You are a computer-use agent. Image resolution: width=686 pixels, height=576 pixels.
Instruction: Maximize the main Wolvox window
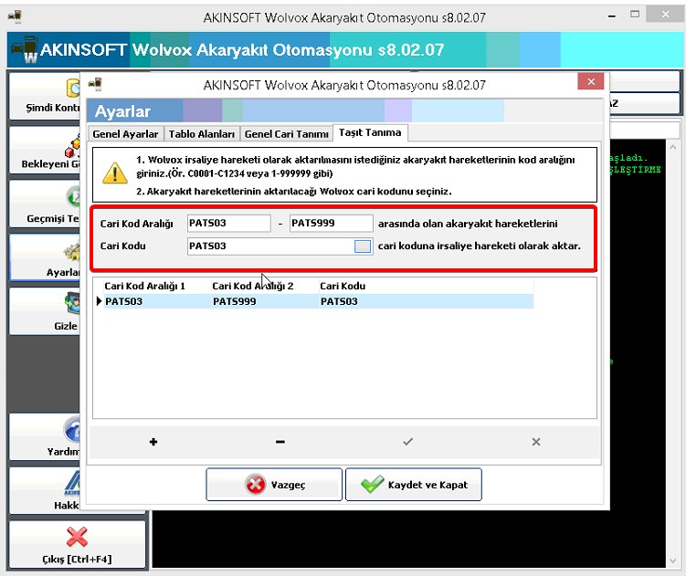coord(635,15)
